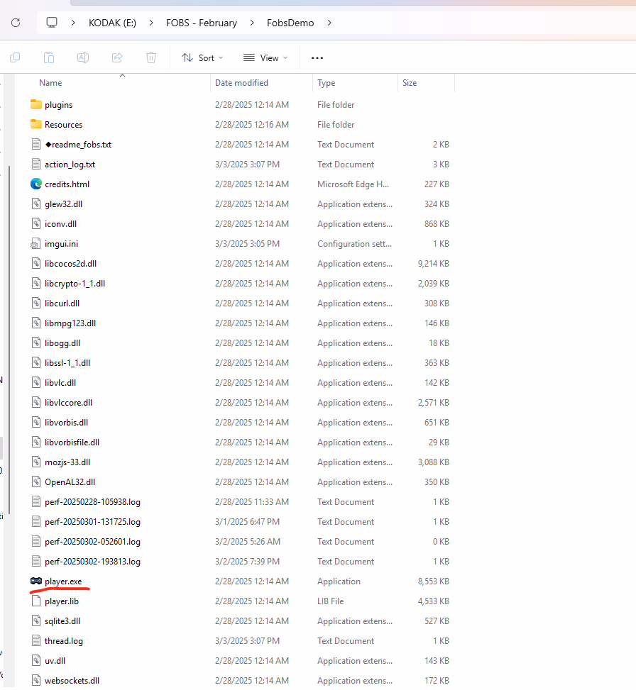Select the plugins folder icon
Viewport: 636px width, 690px height.
(37, 105)
